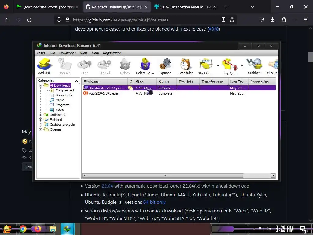
Task: Bookmark page with star icon
Action: click(232, 20)
